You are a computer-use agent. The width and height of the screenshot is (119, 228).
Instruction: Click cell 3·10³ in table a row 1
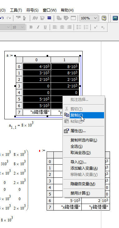[x=37, y=73]
